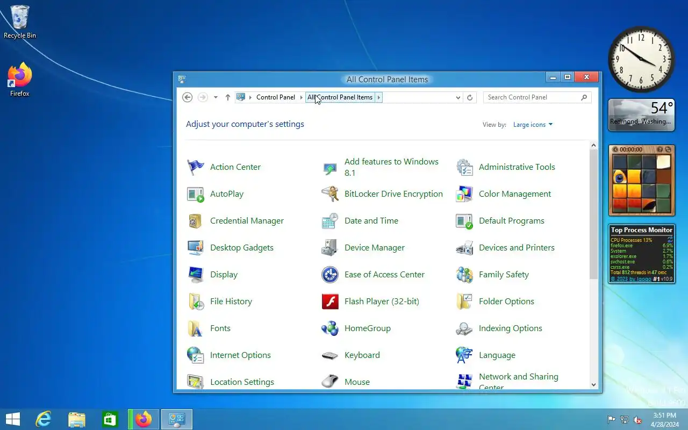Click the Action Center flag in tray
This screenshot has height=430, width=688.
click(x=611, y=420)
